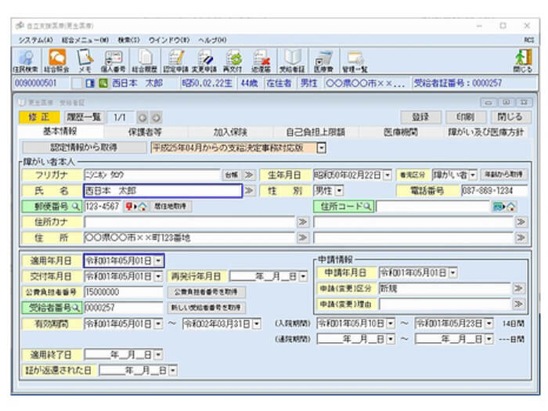Click the 居住地取得 button

coord(170,207)
